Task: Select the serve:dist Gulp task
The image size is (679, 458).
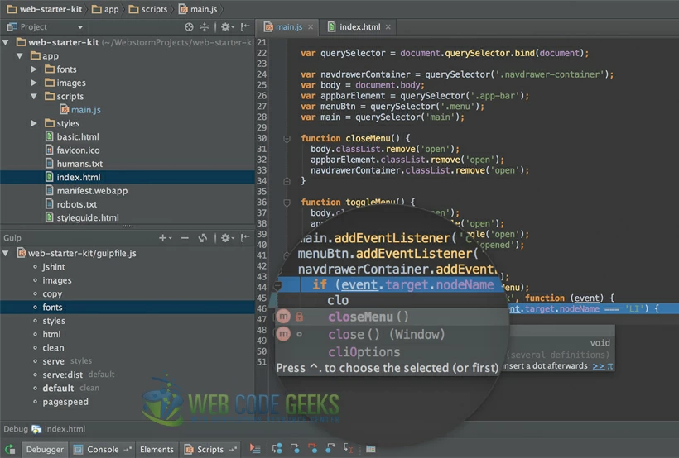Action: click(62, 375)
